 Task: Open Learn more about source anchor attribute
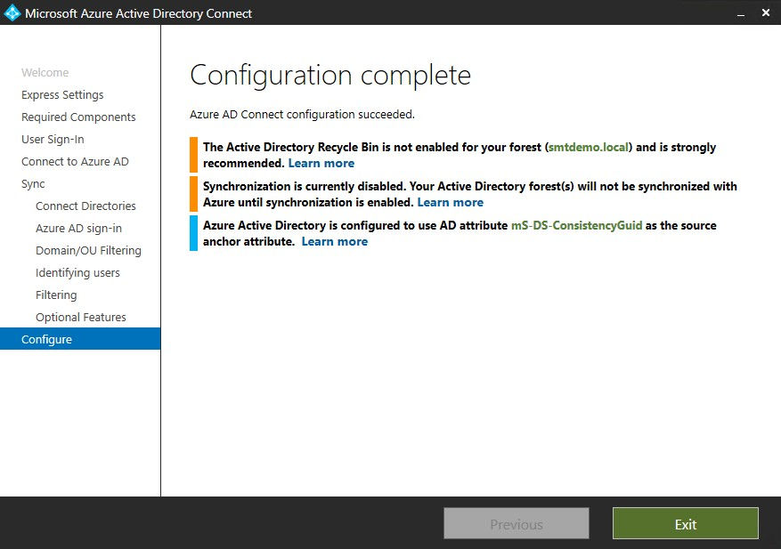(x=335, y=241)
